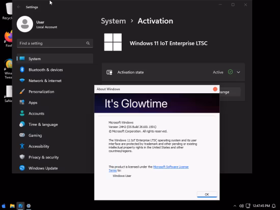Open Bluetooth & devices settings

55,70
